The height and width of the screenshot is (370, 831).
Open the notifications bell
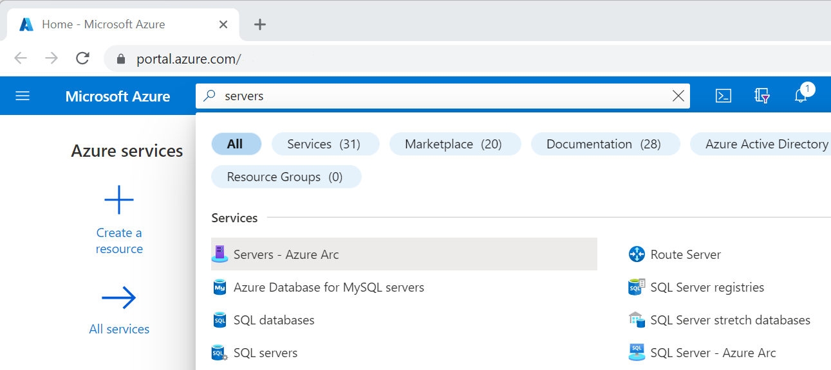(x=800, y=96)
